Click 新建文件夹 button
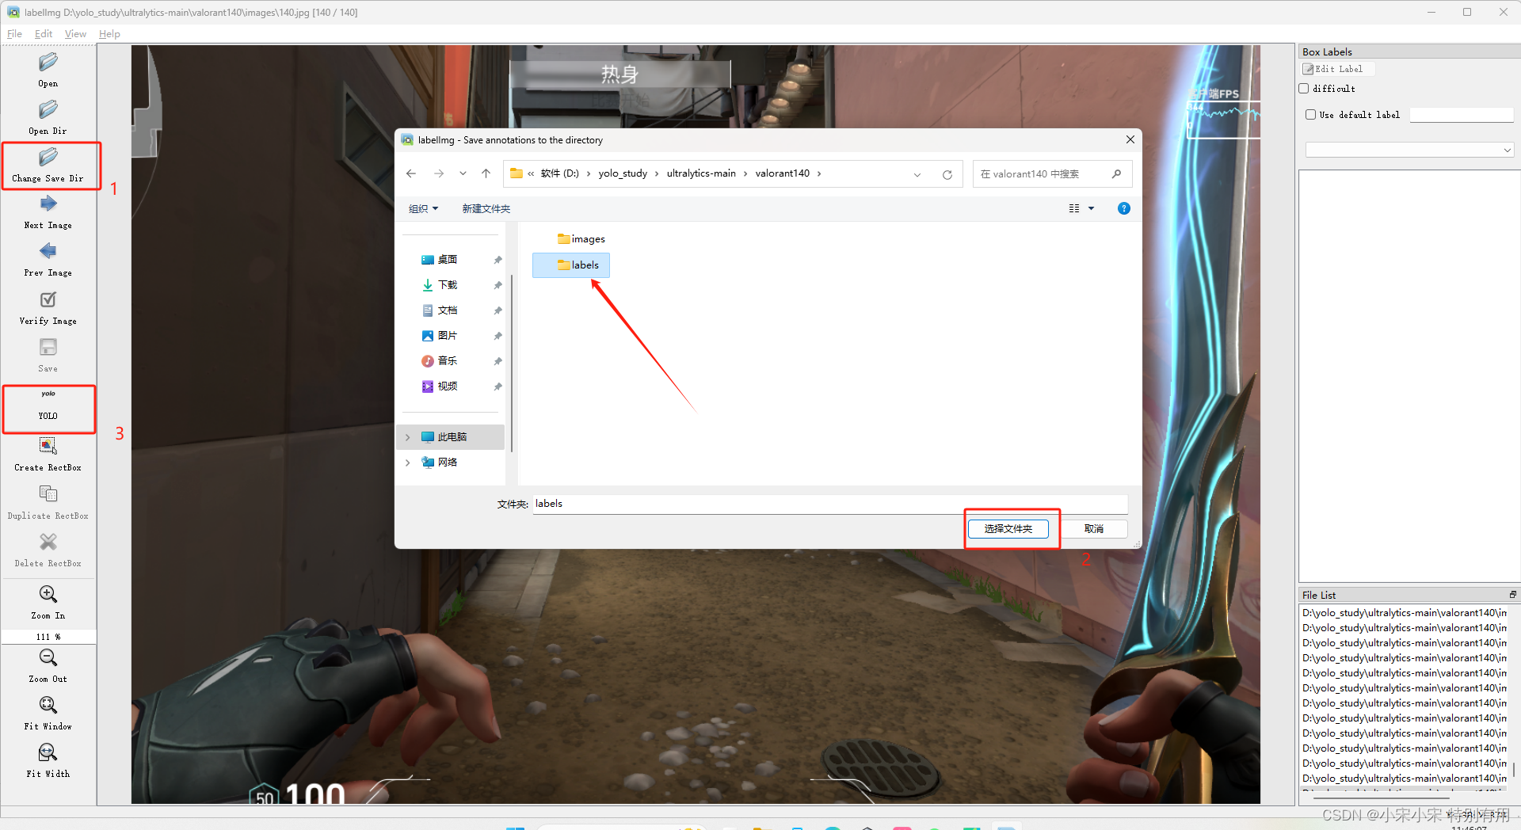The height and width of the screenshot is (830, 1521). (486, 208)
